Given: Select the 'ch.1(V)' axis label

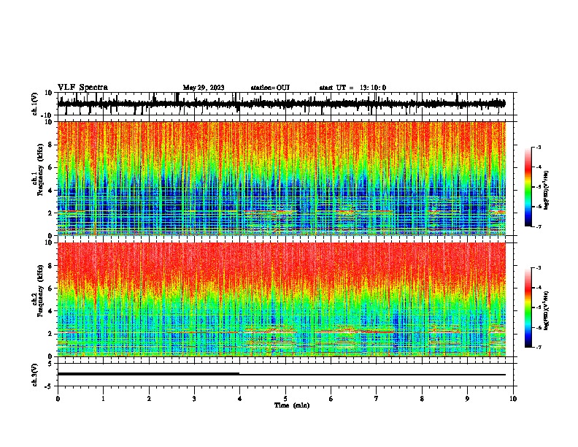Looking at the screenshot, I should 35,104.
